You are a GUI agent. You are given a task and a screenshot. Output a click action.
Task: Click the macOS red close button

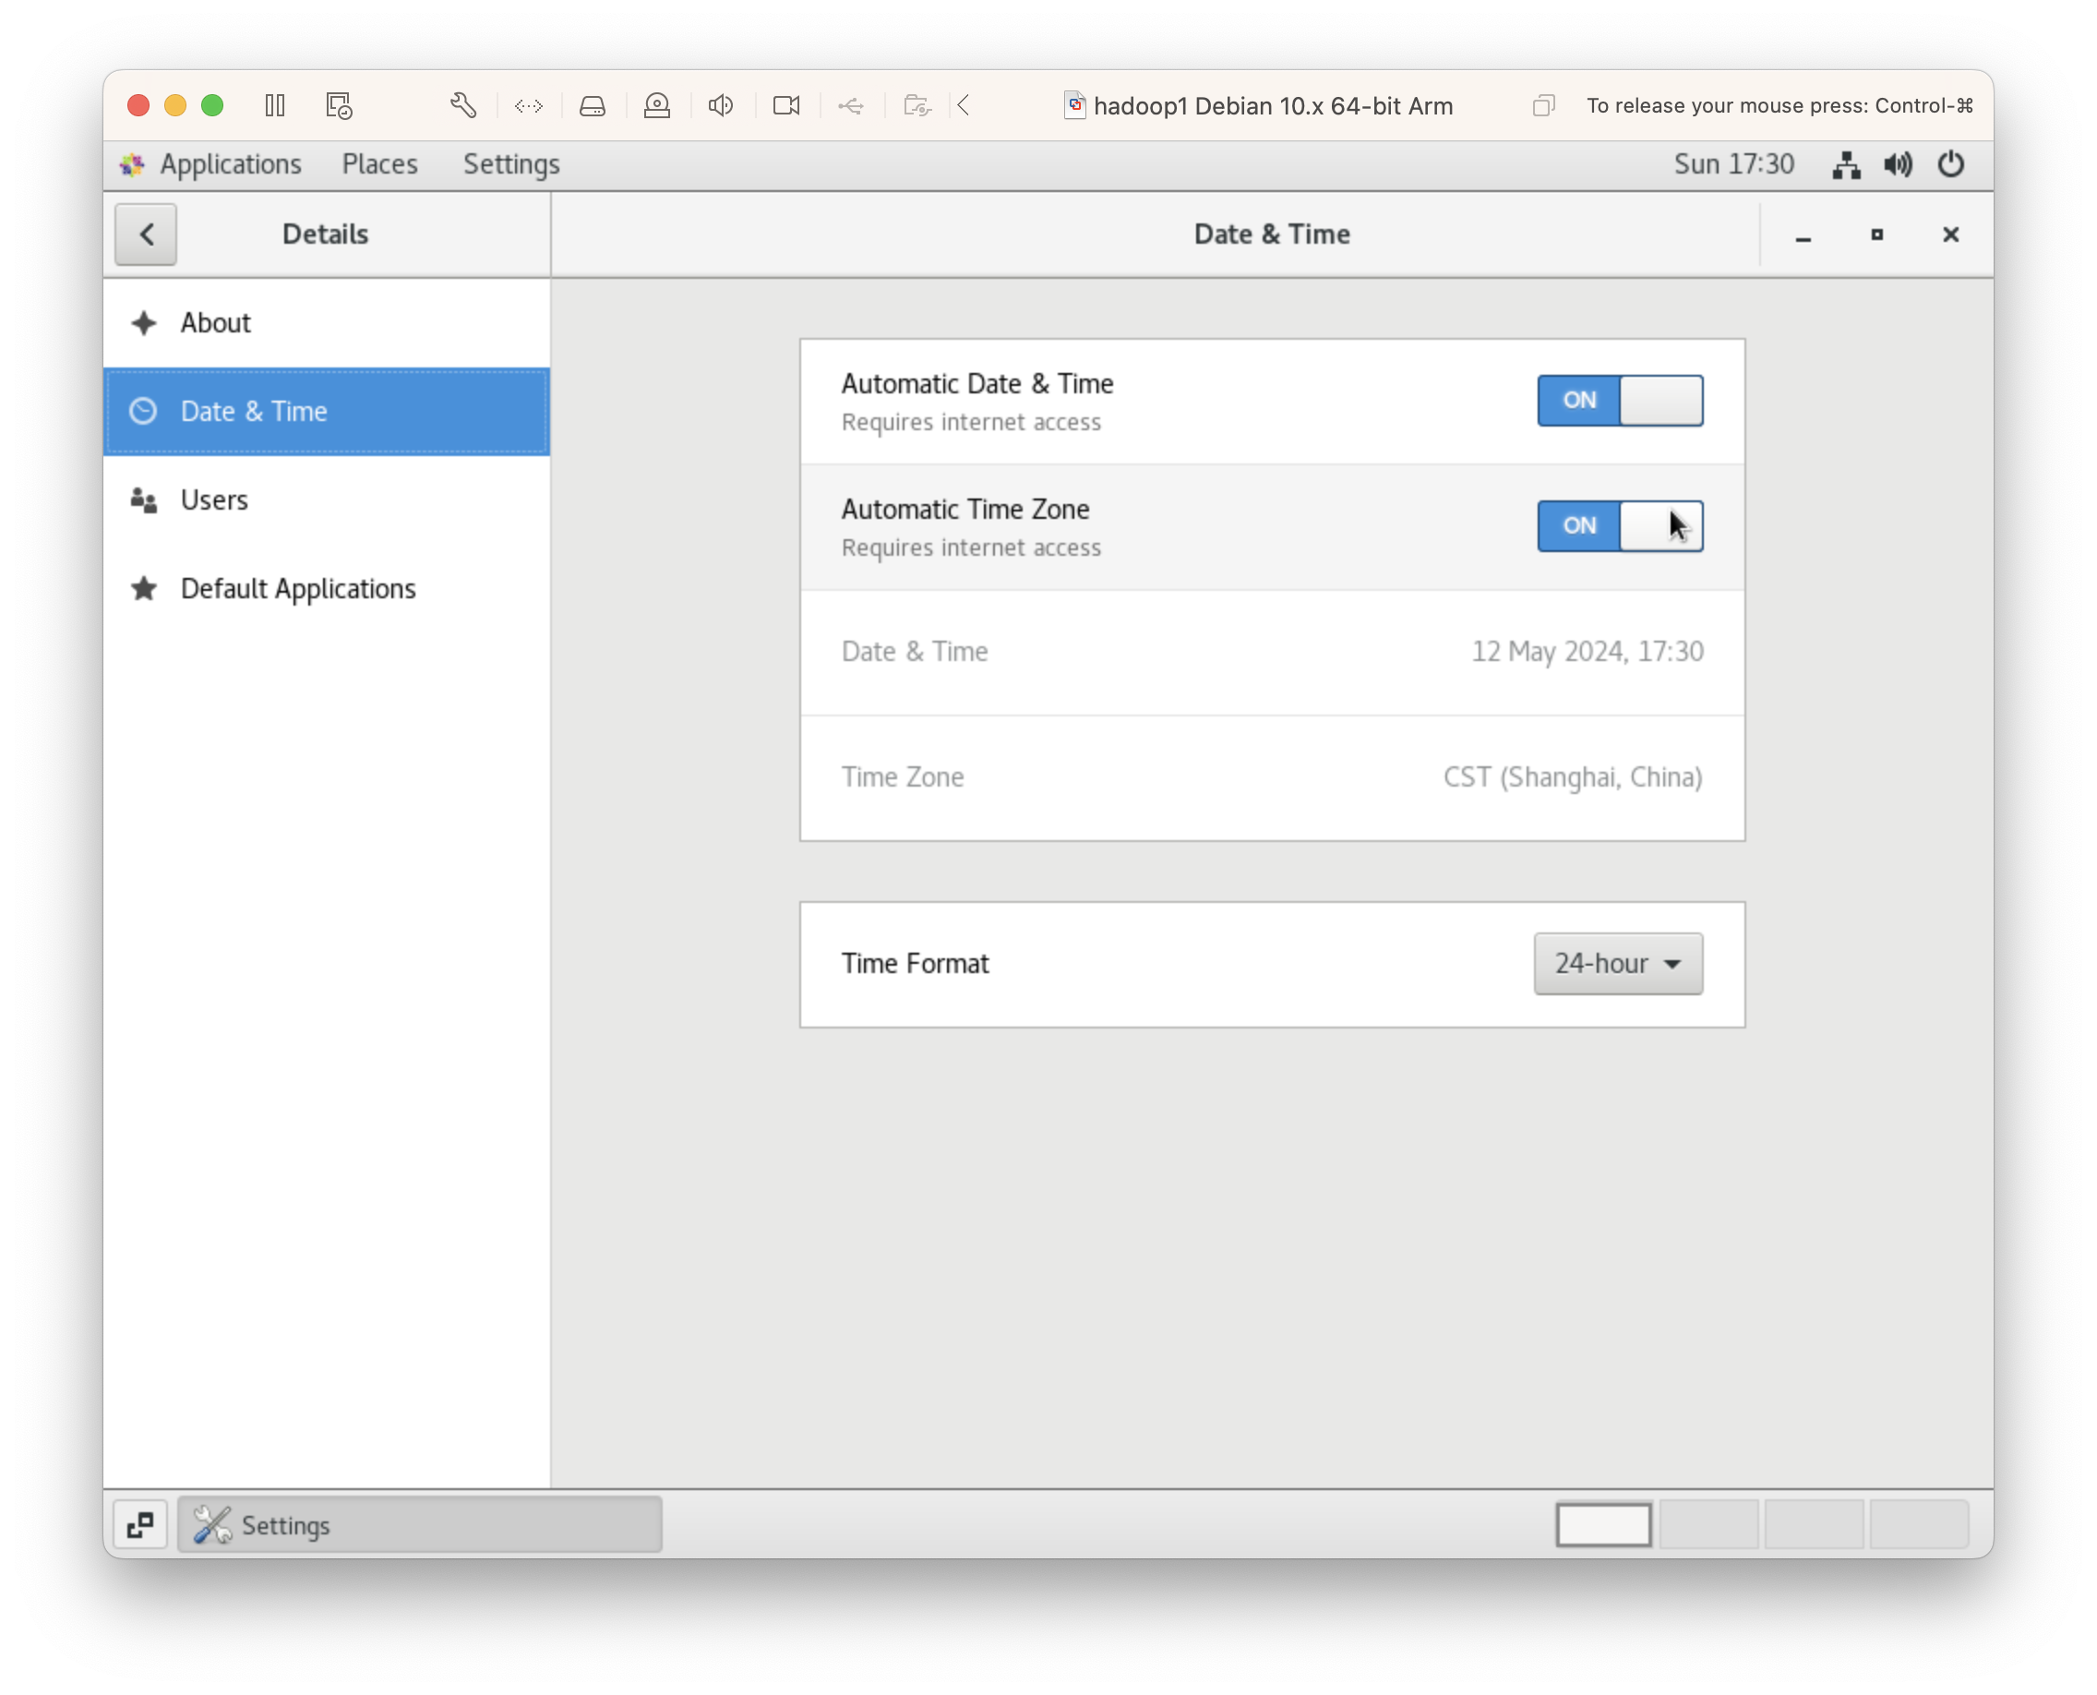pos(138,105)
